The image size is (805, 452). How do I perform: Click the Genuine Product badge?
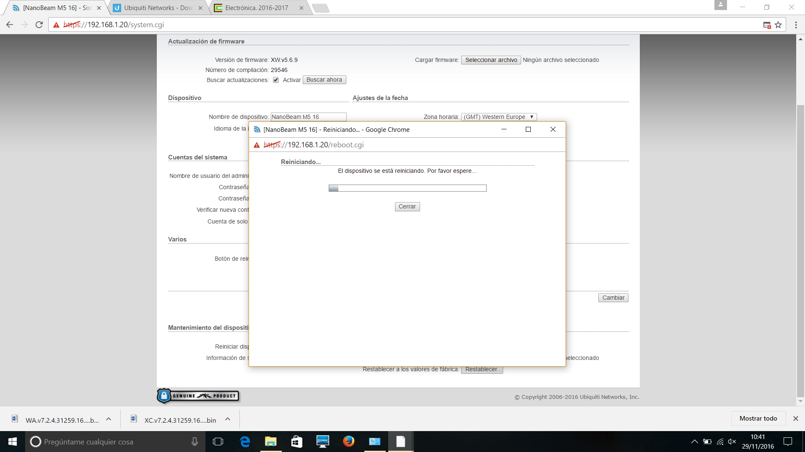tap(198, 396)
